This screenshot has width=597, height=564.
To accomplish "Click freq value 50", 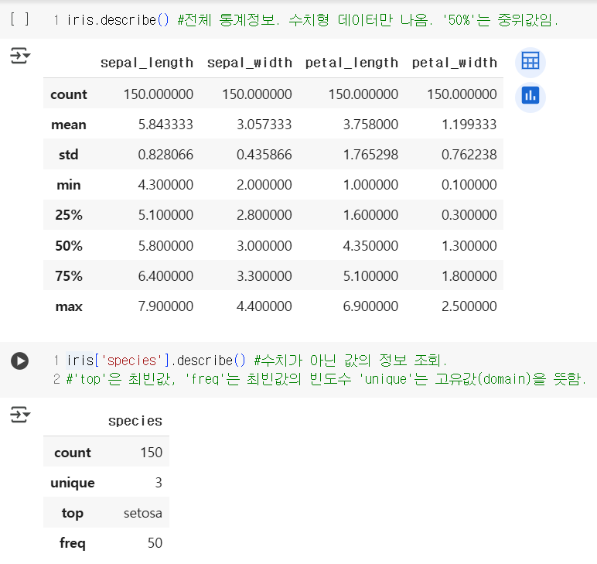I will click(x=155, y=543).
